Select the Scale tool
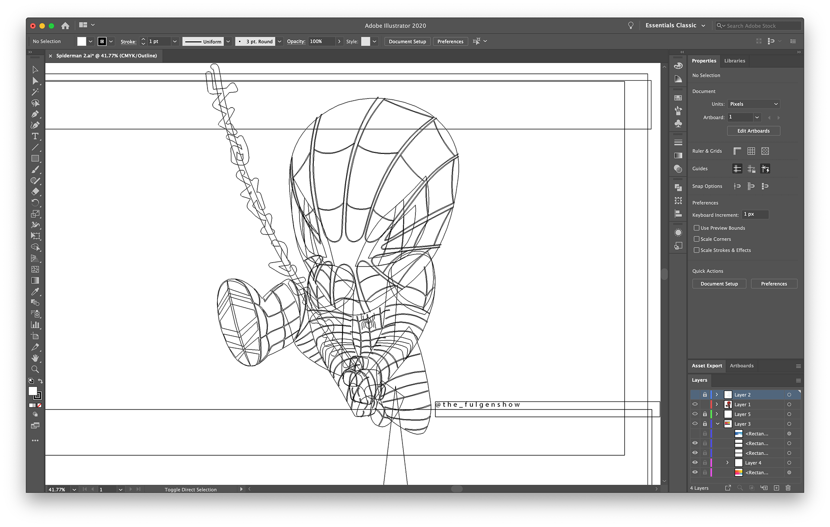Image resolution: width=830 pixels, height=527 pixels. 35,214
